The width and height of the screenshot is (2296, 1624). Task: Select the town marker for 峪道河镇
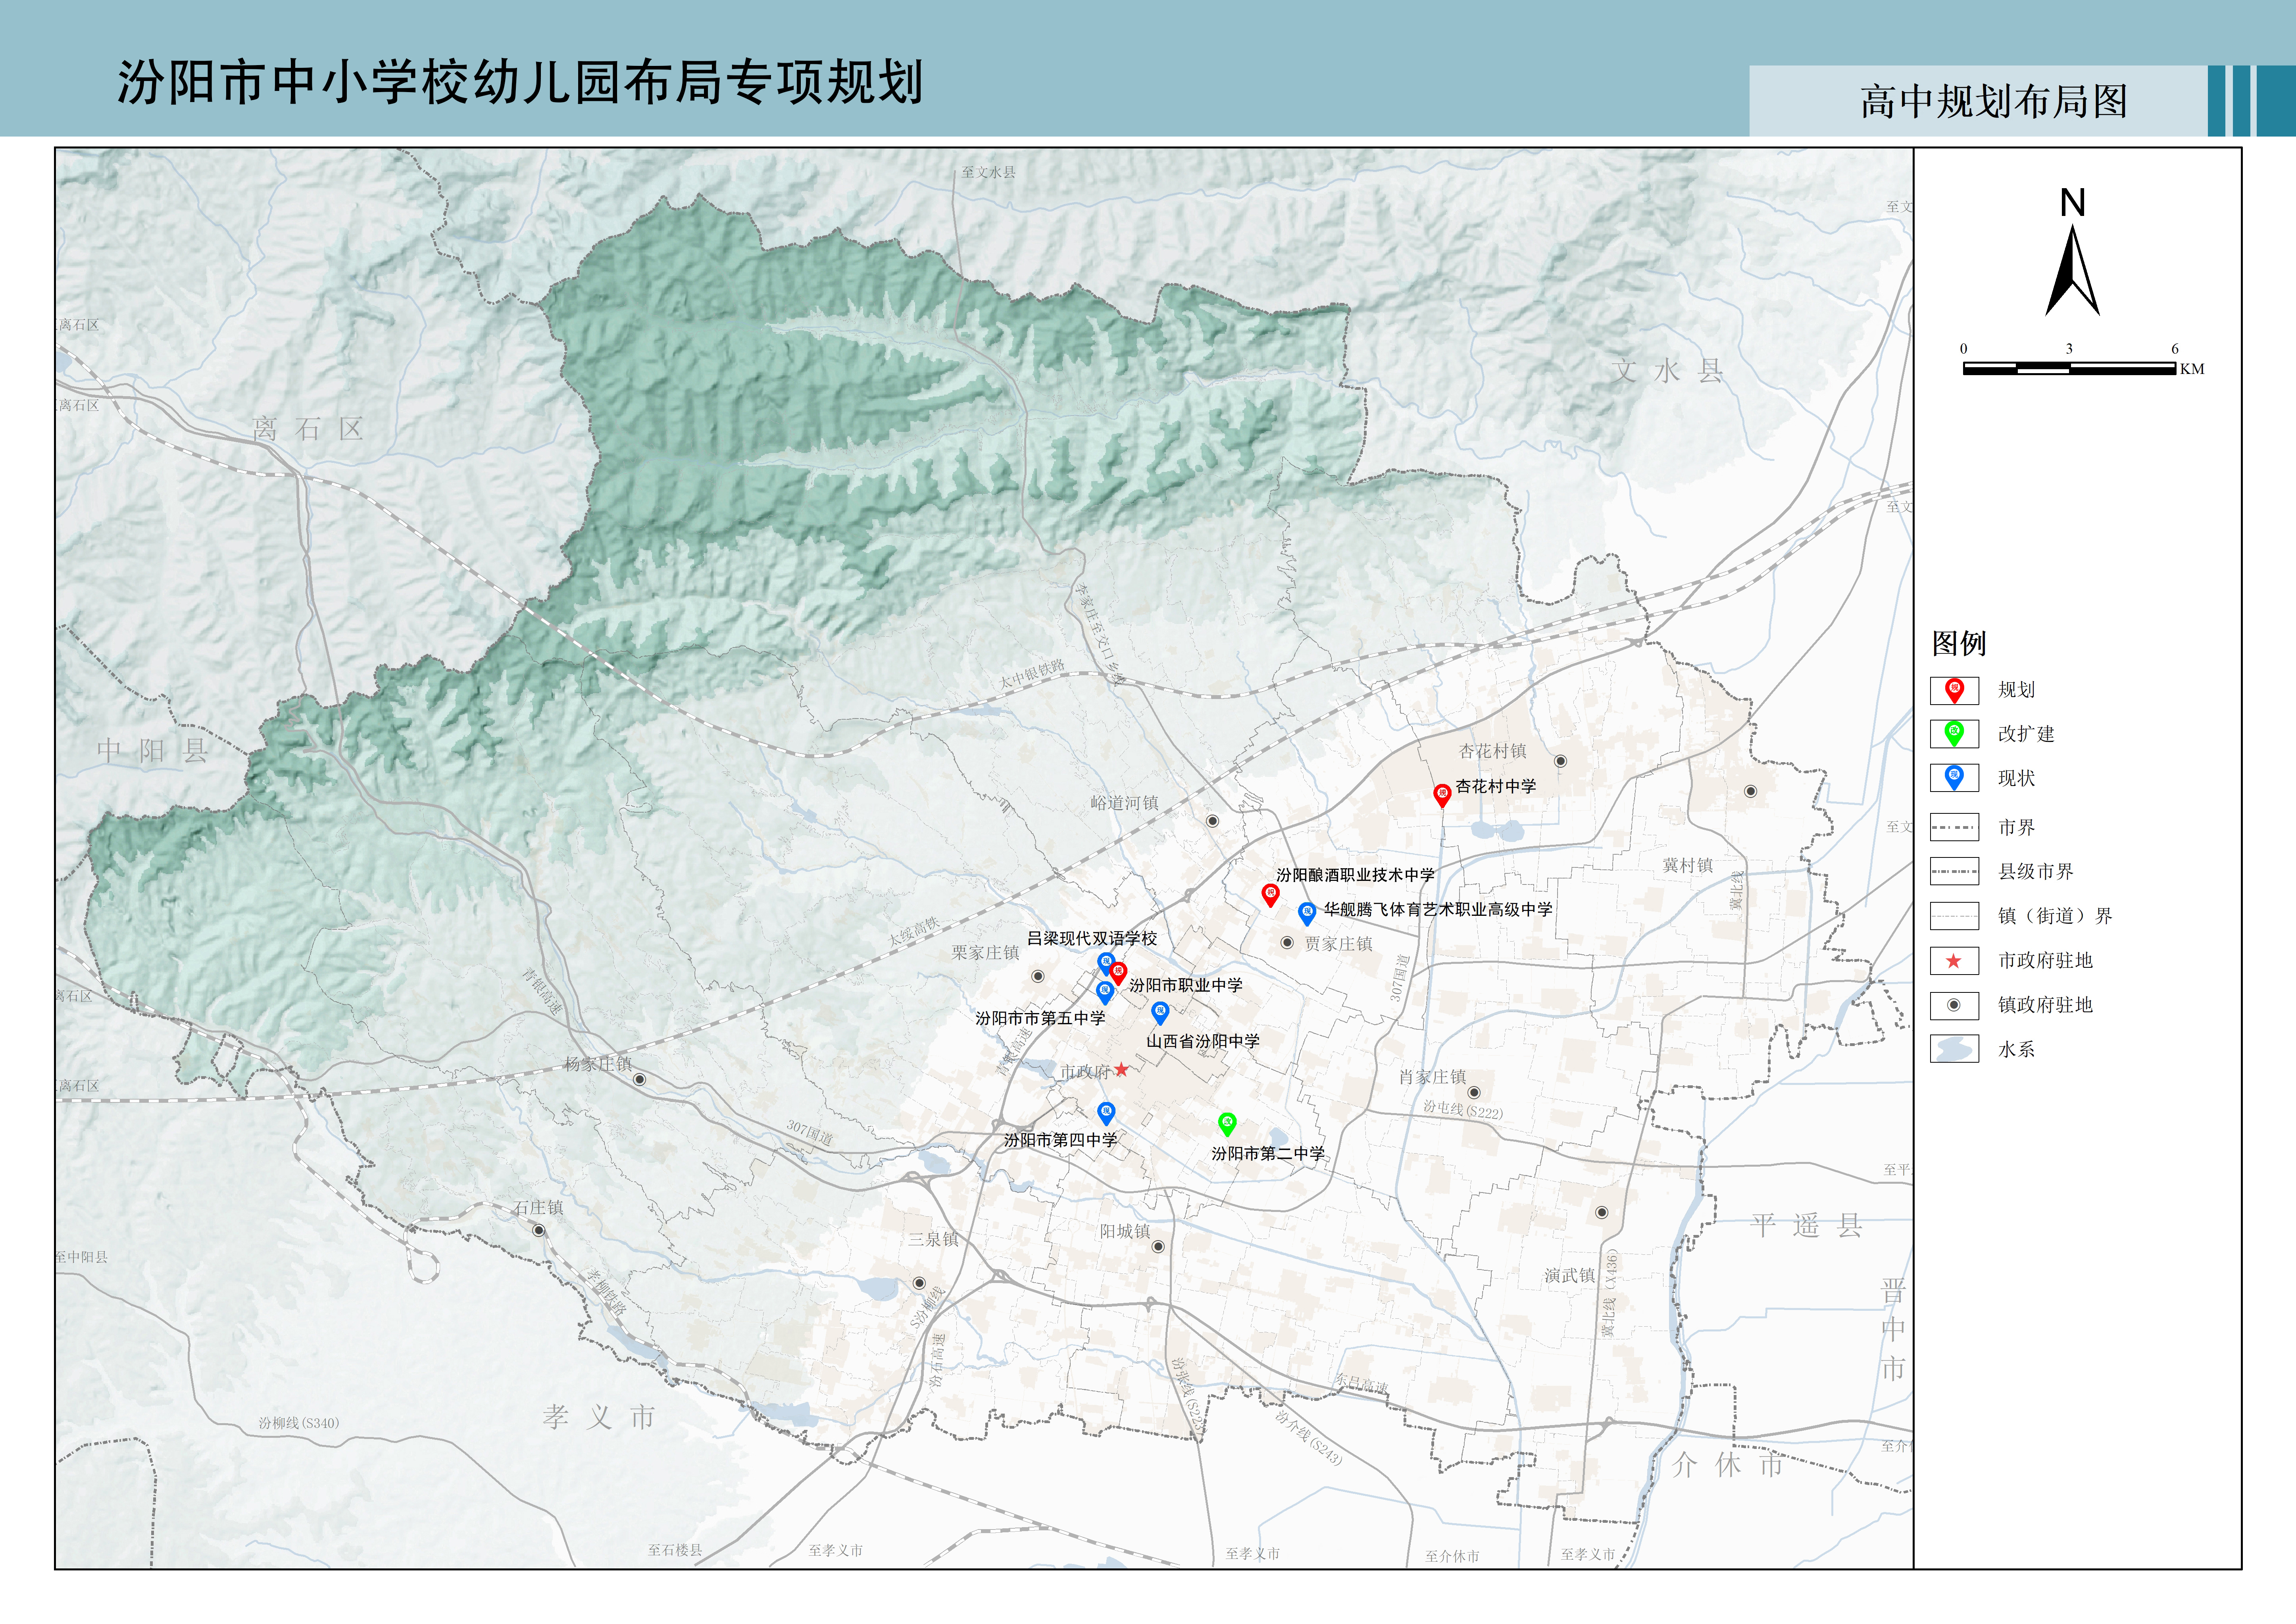(x=1212, y=821)
